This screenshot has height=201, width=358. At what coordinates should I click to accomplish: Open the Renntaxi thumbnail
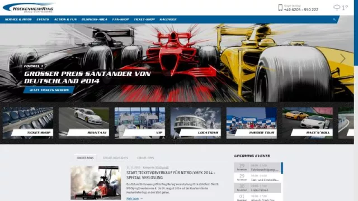coord(84,123)
